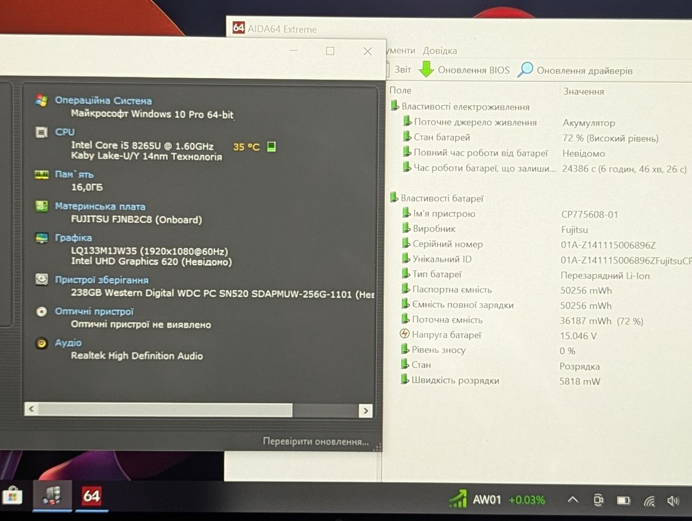Click the Перевірити оновлення link

point(316,441)
